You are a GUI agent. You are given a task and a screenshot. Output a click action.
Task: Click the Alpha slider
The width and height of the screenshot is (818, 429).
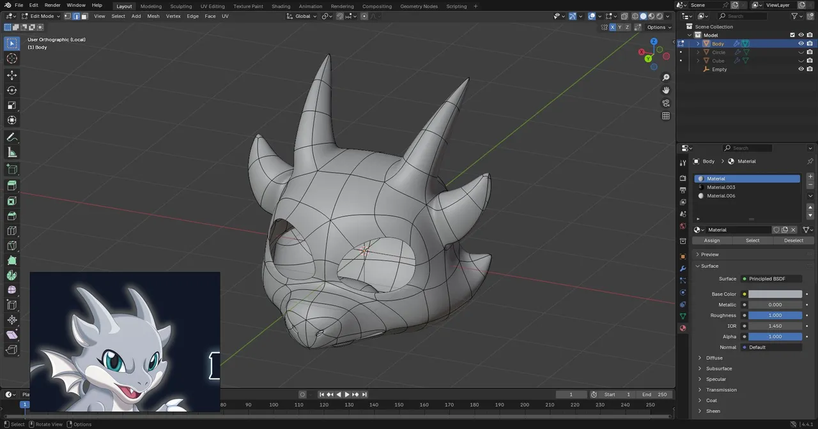click(x=775, y=336)
